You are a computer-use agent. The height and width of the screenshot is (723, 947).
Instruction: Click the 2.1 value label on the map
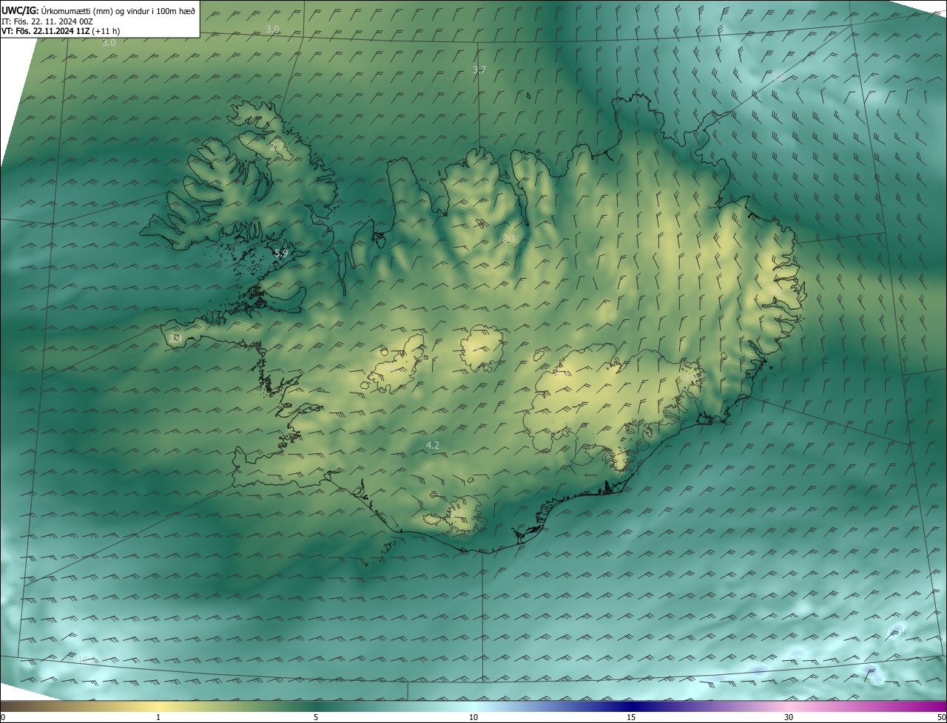tap(508, 238)
